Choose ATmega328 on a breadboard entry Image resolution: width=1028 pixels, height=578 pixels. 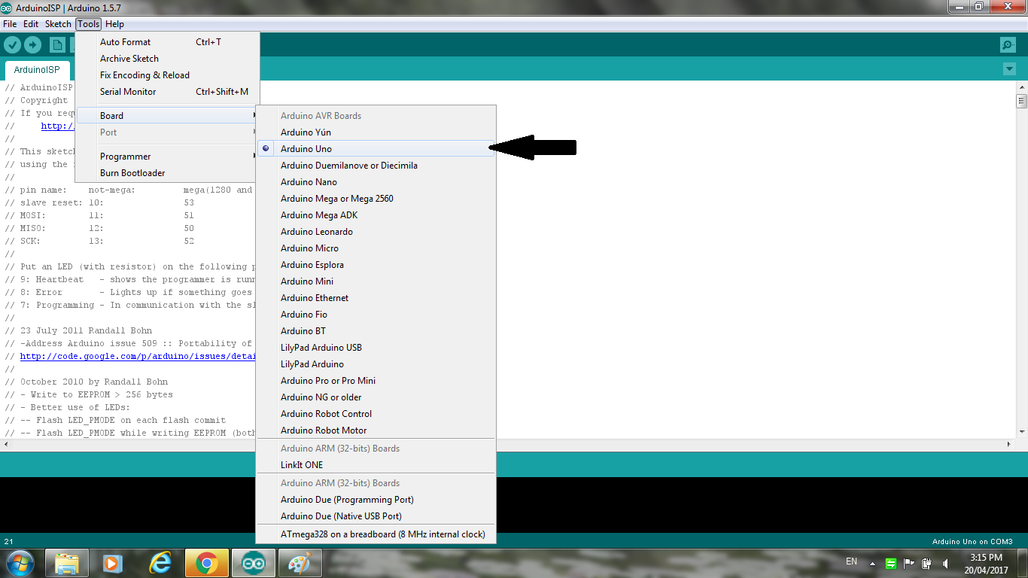pyautogui.click(x=376, y=534)
